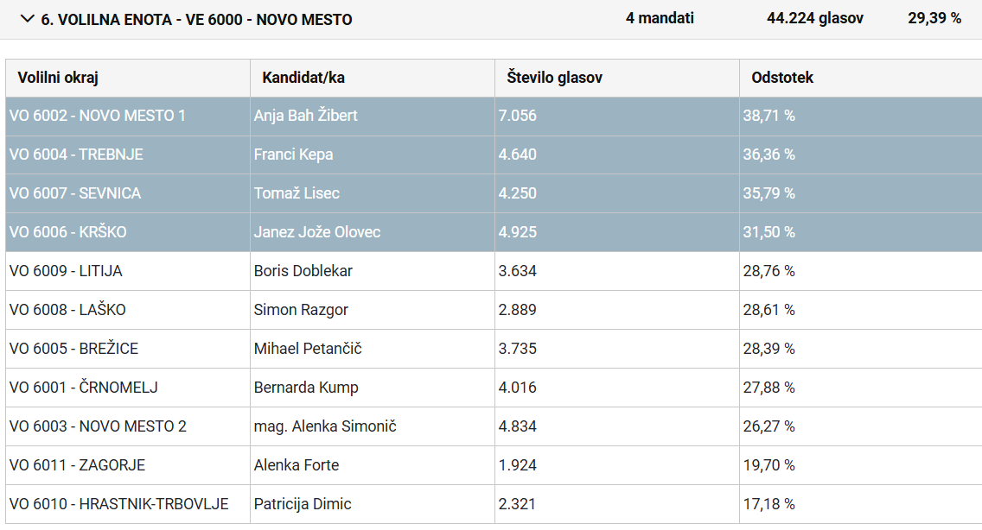Viewport: 982px width, 530px height.
Task: Click candidate Simon Razgor
Action: 301,310
